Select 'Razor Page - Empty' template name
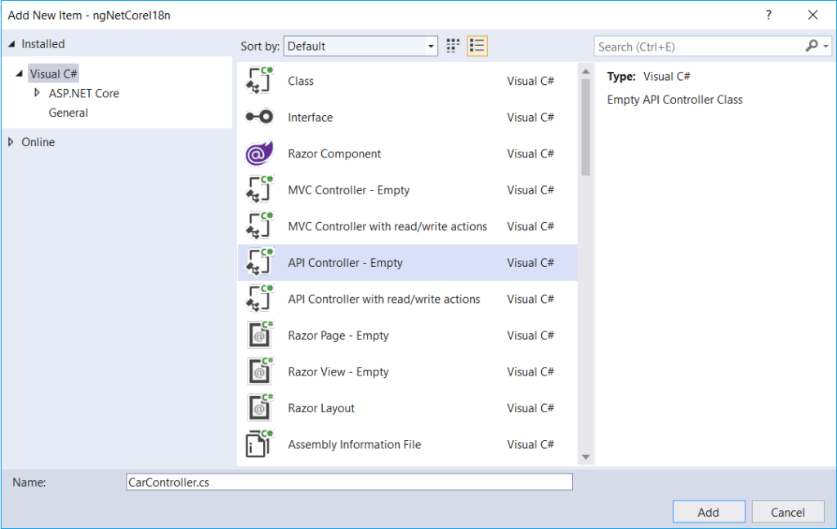837x529 pixels. [338, 336]
